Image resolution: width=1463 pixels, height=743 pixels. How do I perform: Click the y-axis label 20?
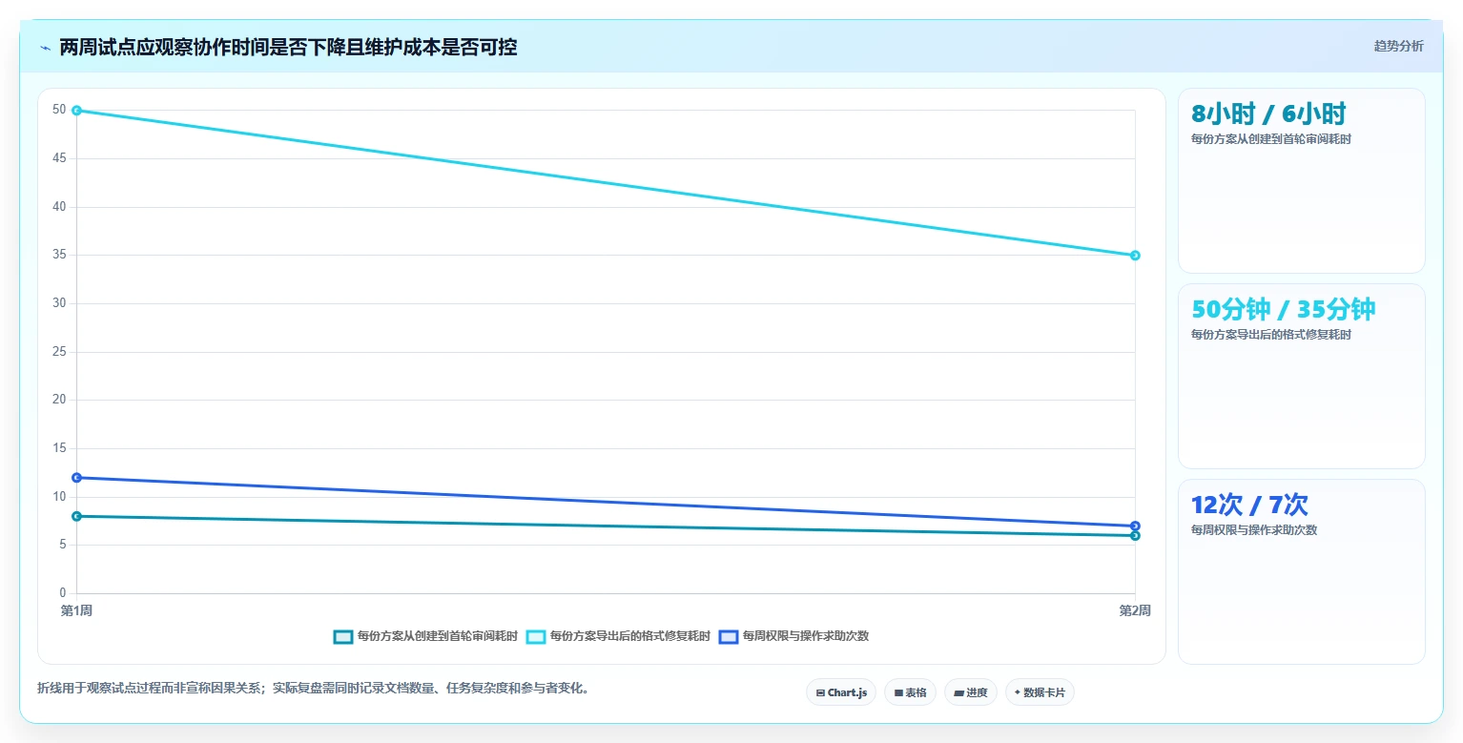(x=59, y=400)
